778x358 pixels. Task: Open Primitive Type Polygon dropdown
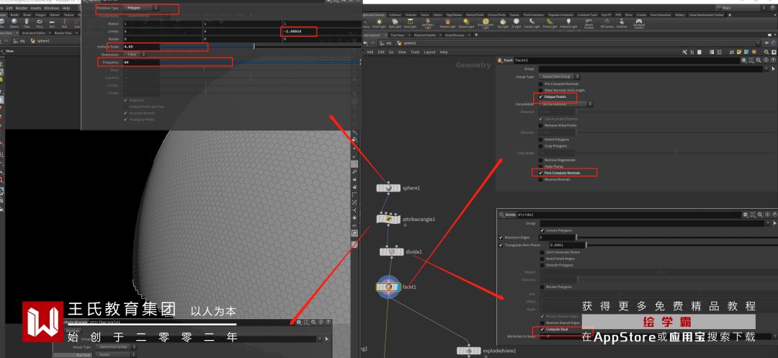coord(141,8)
